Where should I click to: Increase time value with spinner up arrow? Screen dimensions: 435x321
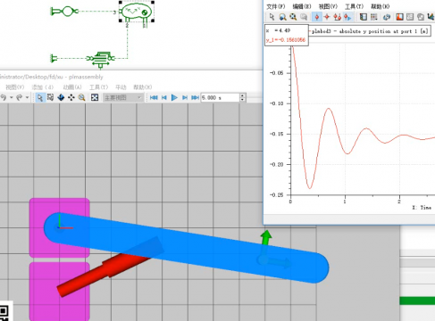tap(242, 95)
